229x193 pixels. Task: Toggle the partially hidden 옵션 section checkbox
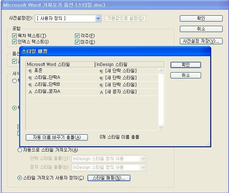point(14,61)
